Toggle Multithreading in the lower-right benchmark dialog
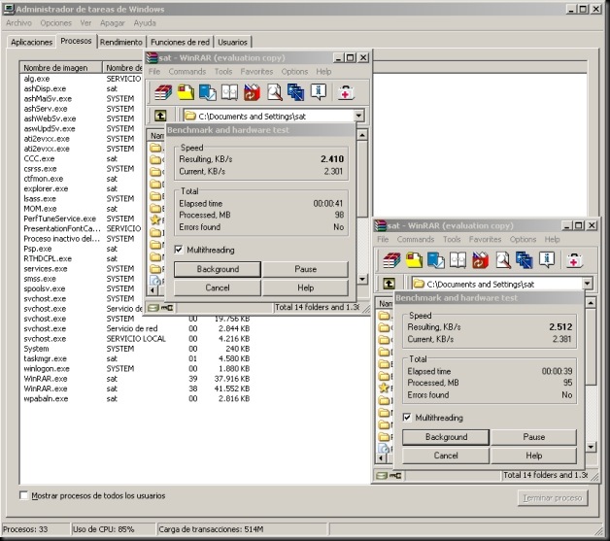 408,417
